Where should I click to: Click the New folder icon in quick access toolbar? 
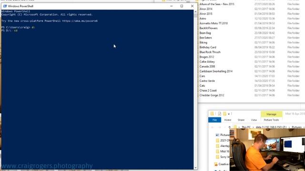click(x=224, y=114)
